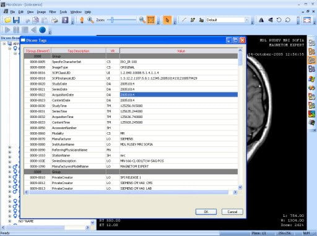
Task: Start playback with the Play button
Action: (x=7, y=30)
